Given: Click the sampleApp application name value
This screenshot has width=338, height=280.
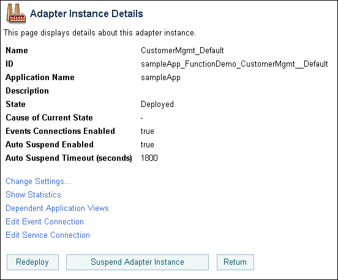Looking at the screenshot, I should click(160, 78).
